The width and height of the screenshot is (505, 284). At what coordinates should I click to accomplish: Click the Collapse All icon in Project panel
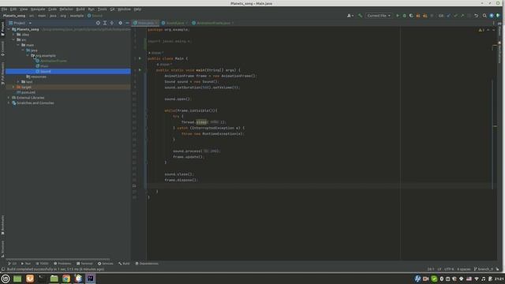(112, 23)
